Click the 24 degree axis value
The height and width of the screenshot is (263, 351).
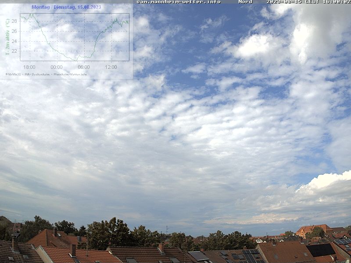click(14, 41)
